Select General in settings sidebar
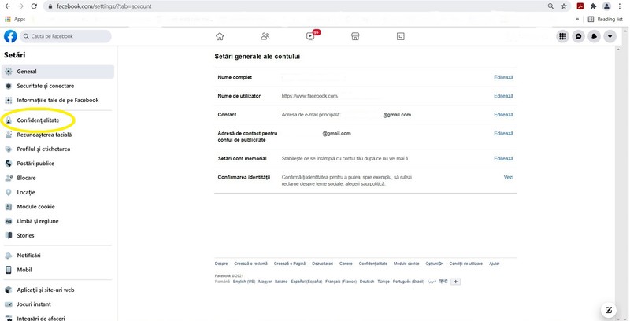Viewport: 630px width, 321px height. [x=57, y=72]
